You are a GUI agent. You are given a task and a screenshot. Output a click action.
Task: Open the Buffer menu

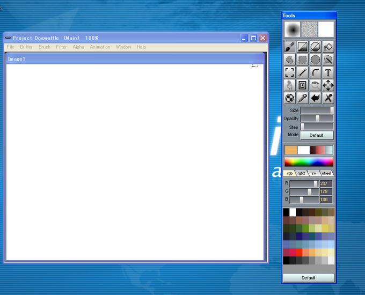point(26,47)
